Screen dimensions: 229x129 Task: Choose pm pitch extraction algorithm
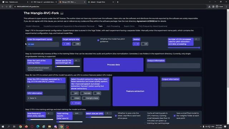[75, 93]
